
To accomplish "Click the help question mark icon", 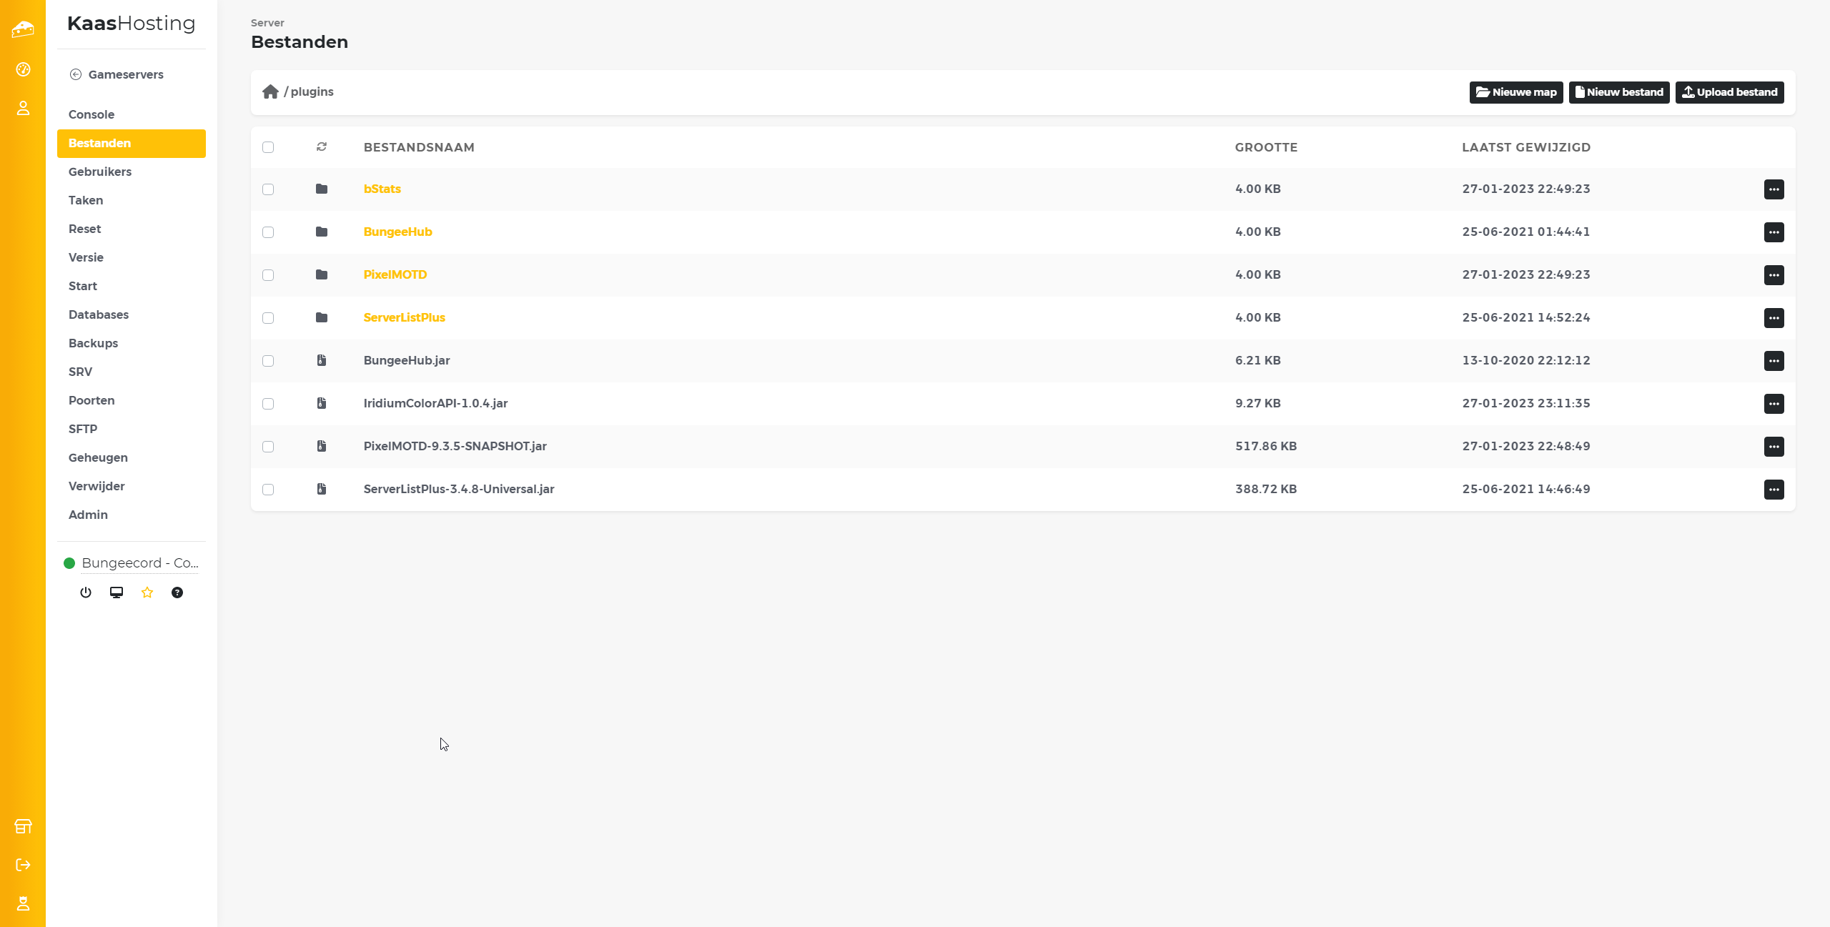I will click(177, 593).
